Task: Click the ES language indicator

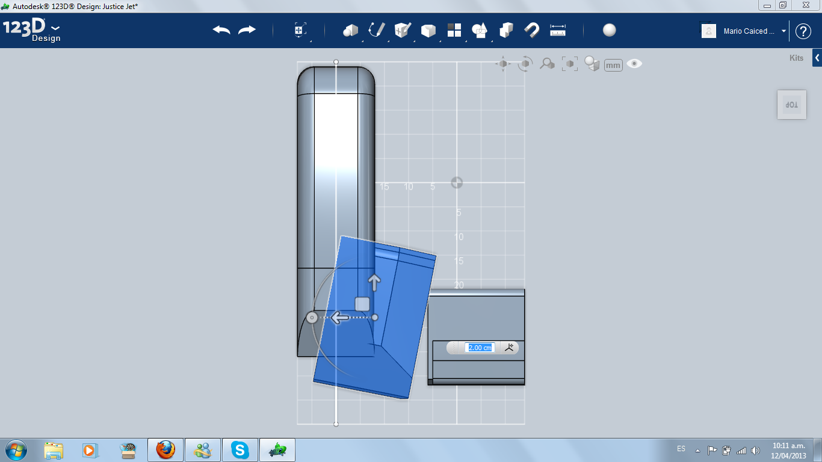Action: click(681, 449)
